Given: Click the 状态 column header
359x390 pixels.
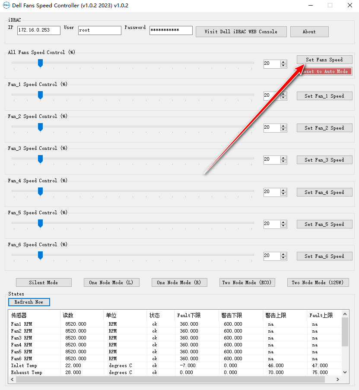Looking at the screenshot, I should tap(160, 315).
